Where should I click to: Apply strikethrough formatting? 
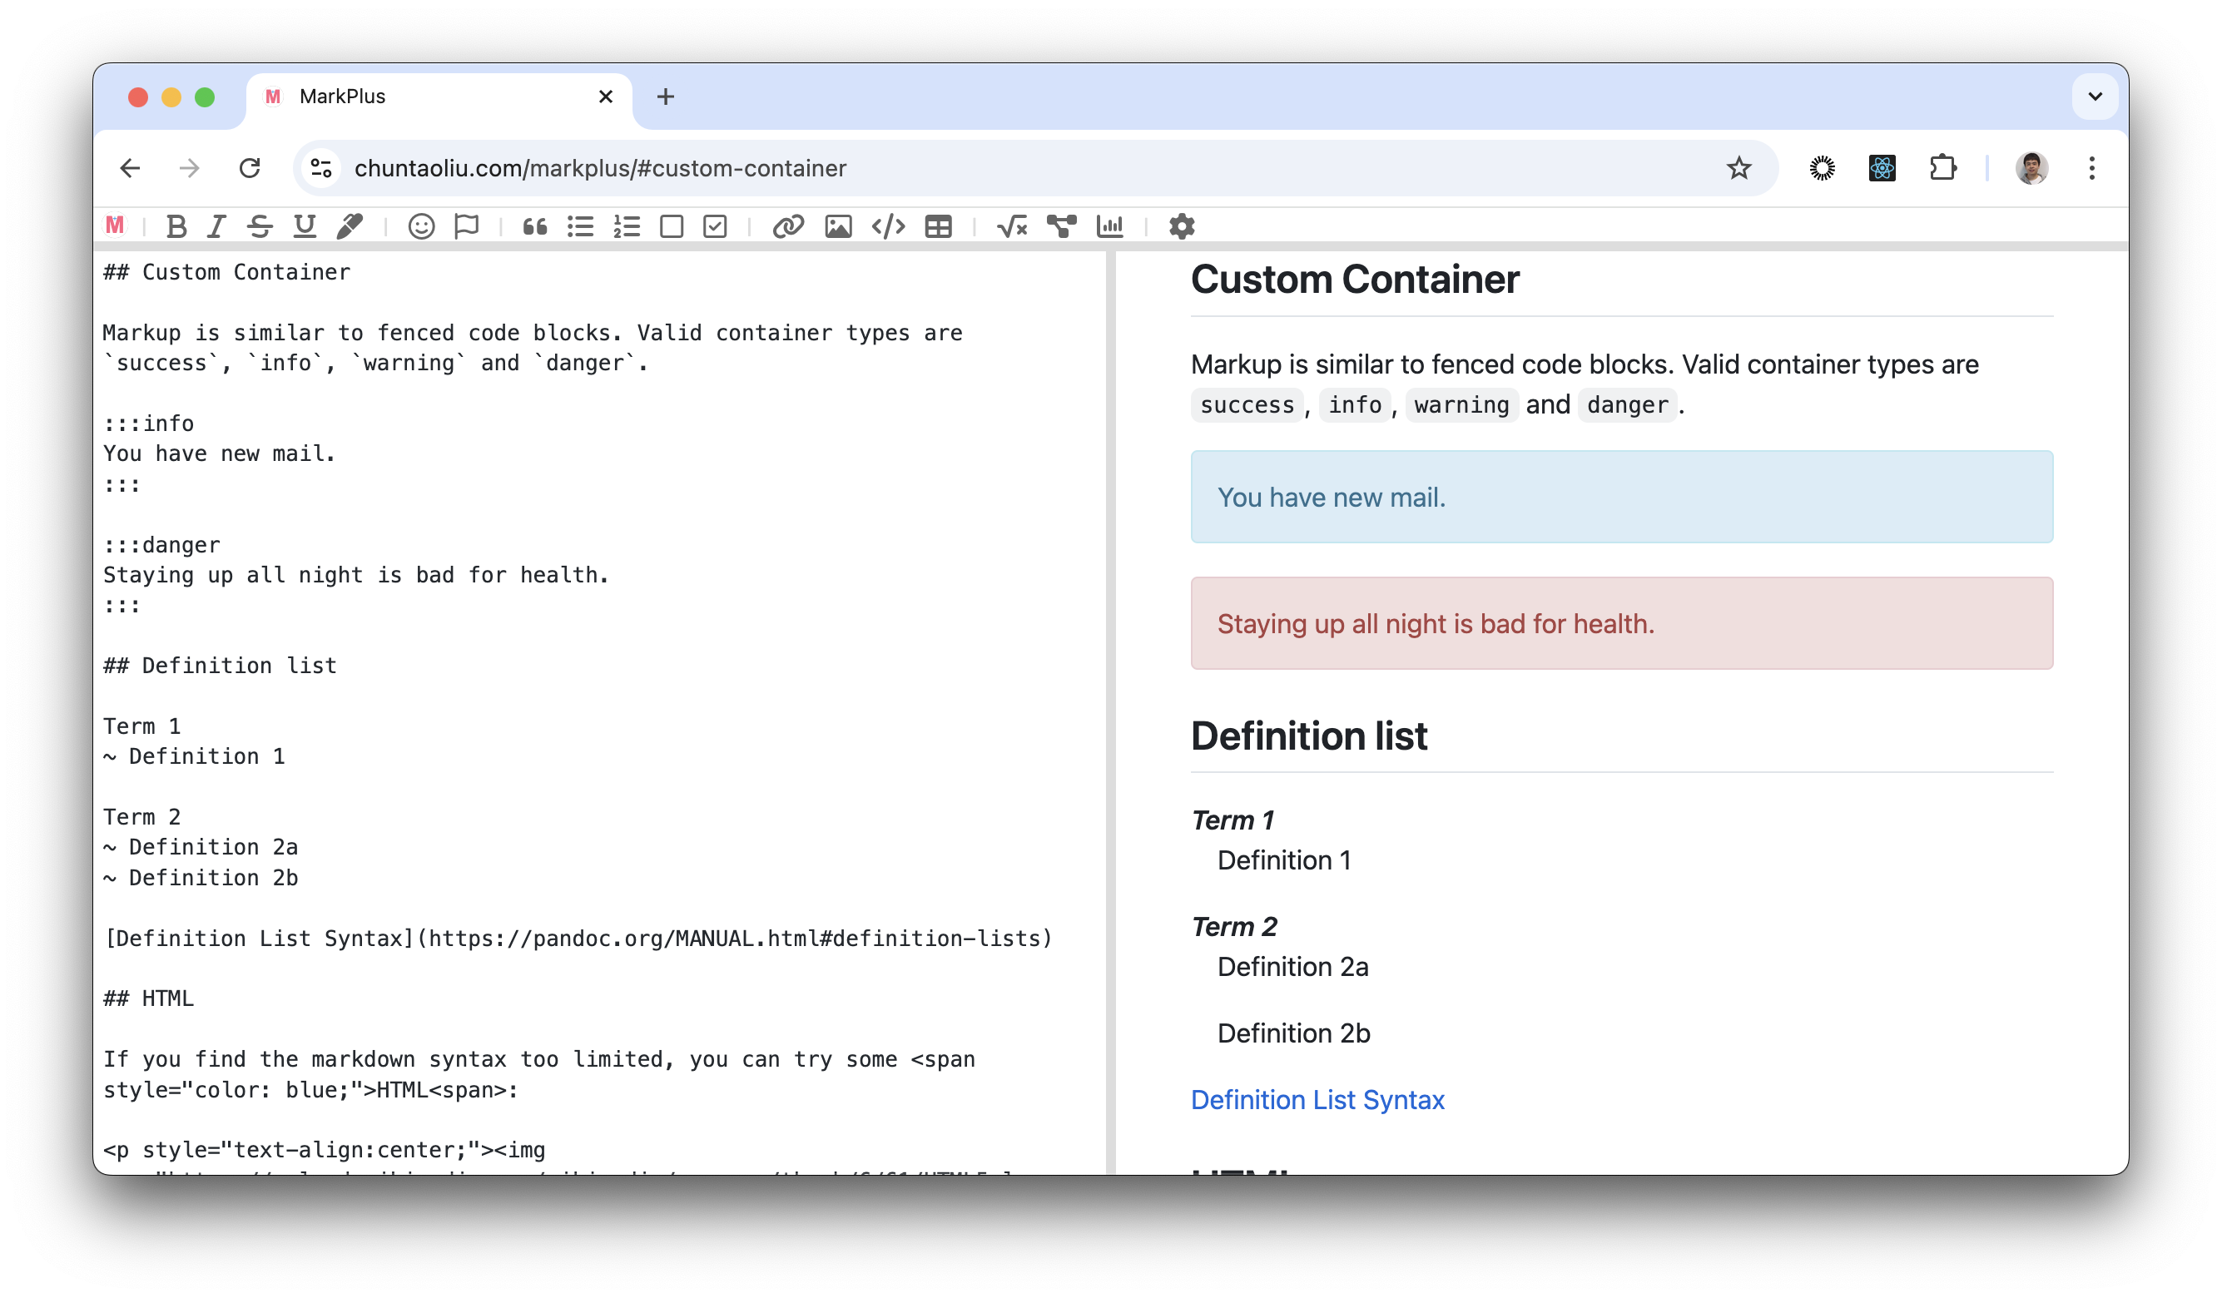pyautogui.click(x=260, y=226)
